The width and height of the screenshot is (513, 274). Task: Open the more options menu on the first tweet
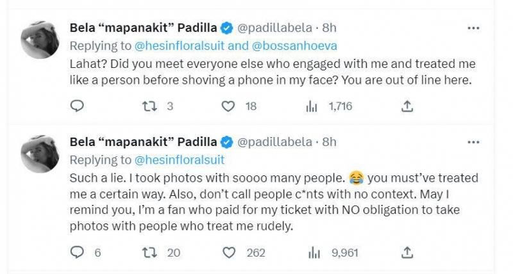point(473,29)
